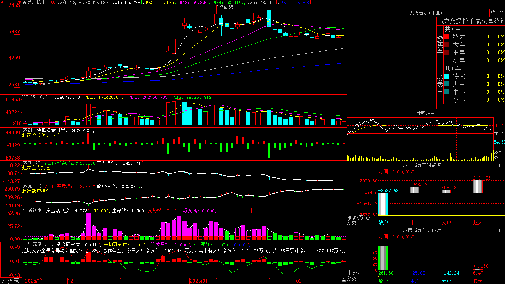The width and height of the screenshot is (505, 284).
Task: Click the MA4: 60.419 value
Action: [x=228, y=3]
